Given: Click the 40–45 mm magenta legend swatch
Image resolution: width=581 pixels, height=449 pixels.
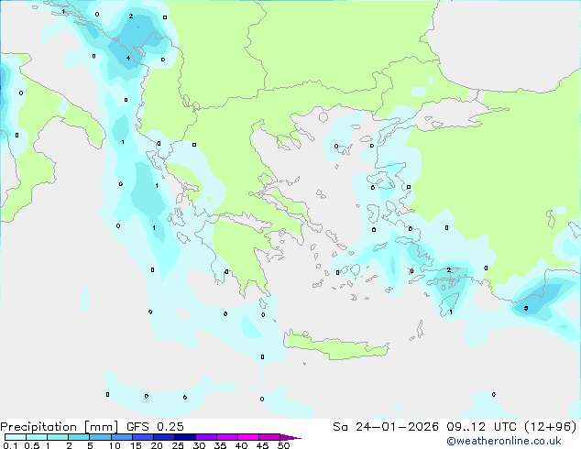Looking at the screenshot, I should pos(248,437).
